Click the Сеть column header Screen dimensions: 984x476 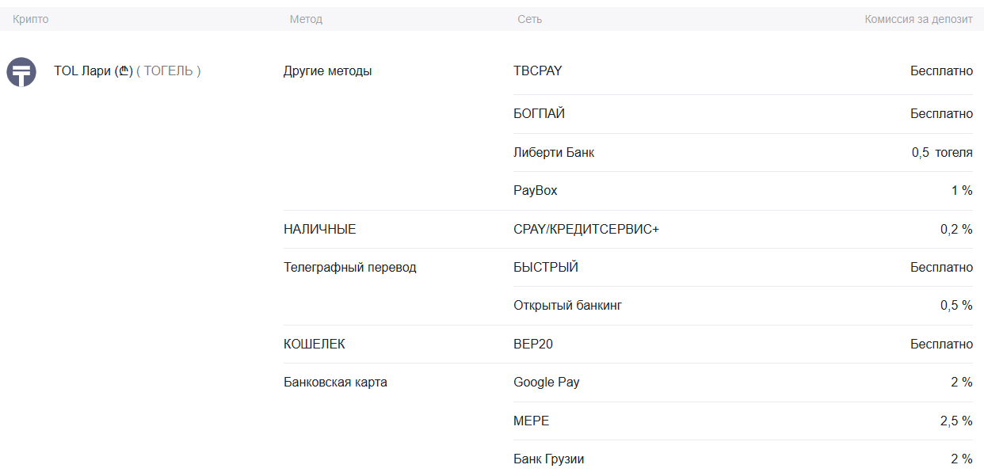point(528,18)
